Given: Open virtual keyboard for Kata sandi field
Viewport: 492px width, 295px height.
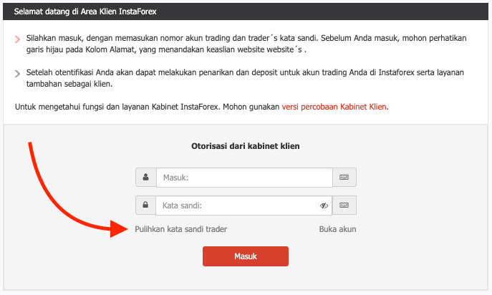Looking at the screenshot, I should click(344, 205).
